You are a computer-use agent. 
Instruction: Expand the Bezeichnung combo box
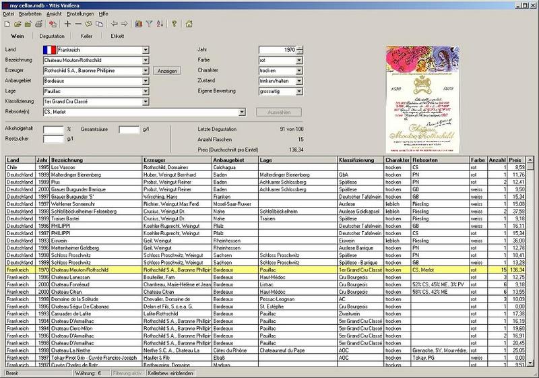coord(146,61)
